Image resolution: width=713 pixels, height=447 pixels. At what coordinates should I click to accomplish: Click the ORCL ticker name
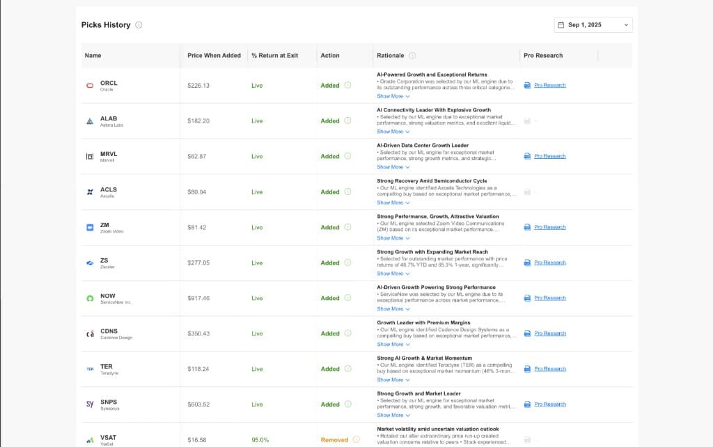click(x=109, y=84)
